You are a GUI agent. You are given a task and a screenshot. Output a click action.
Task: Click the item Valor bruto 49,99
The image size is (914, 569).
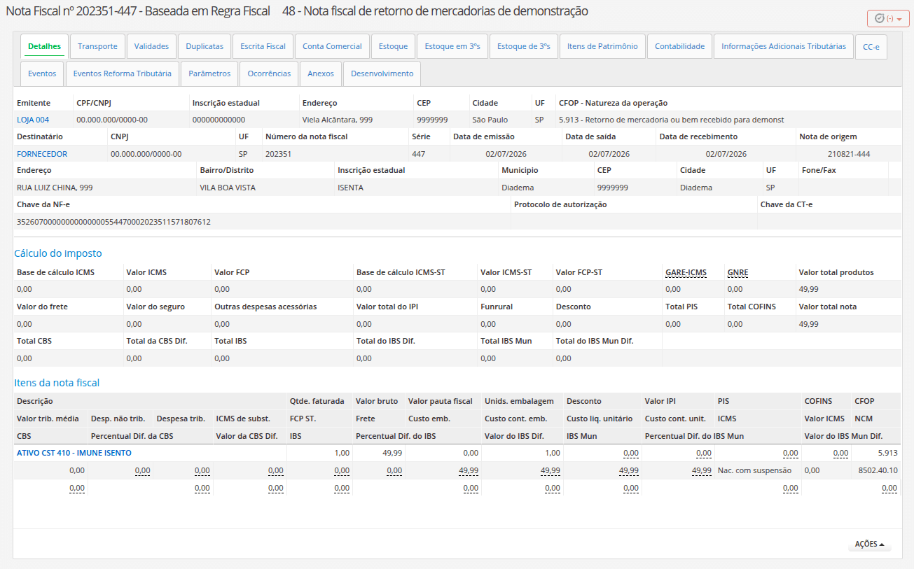(392, 453)
